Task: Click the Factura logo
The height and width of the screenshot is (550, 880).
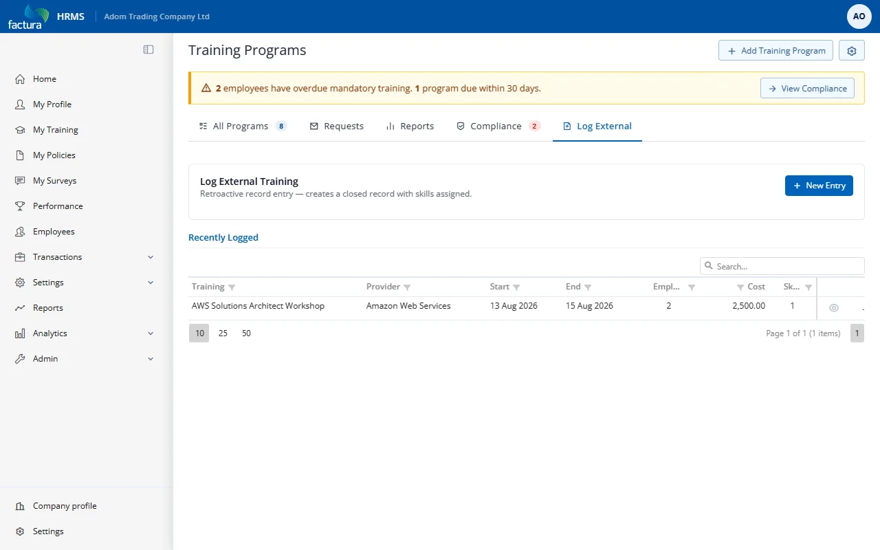Action: [x=28, y=16]
